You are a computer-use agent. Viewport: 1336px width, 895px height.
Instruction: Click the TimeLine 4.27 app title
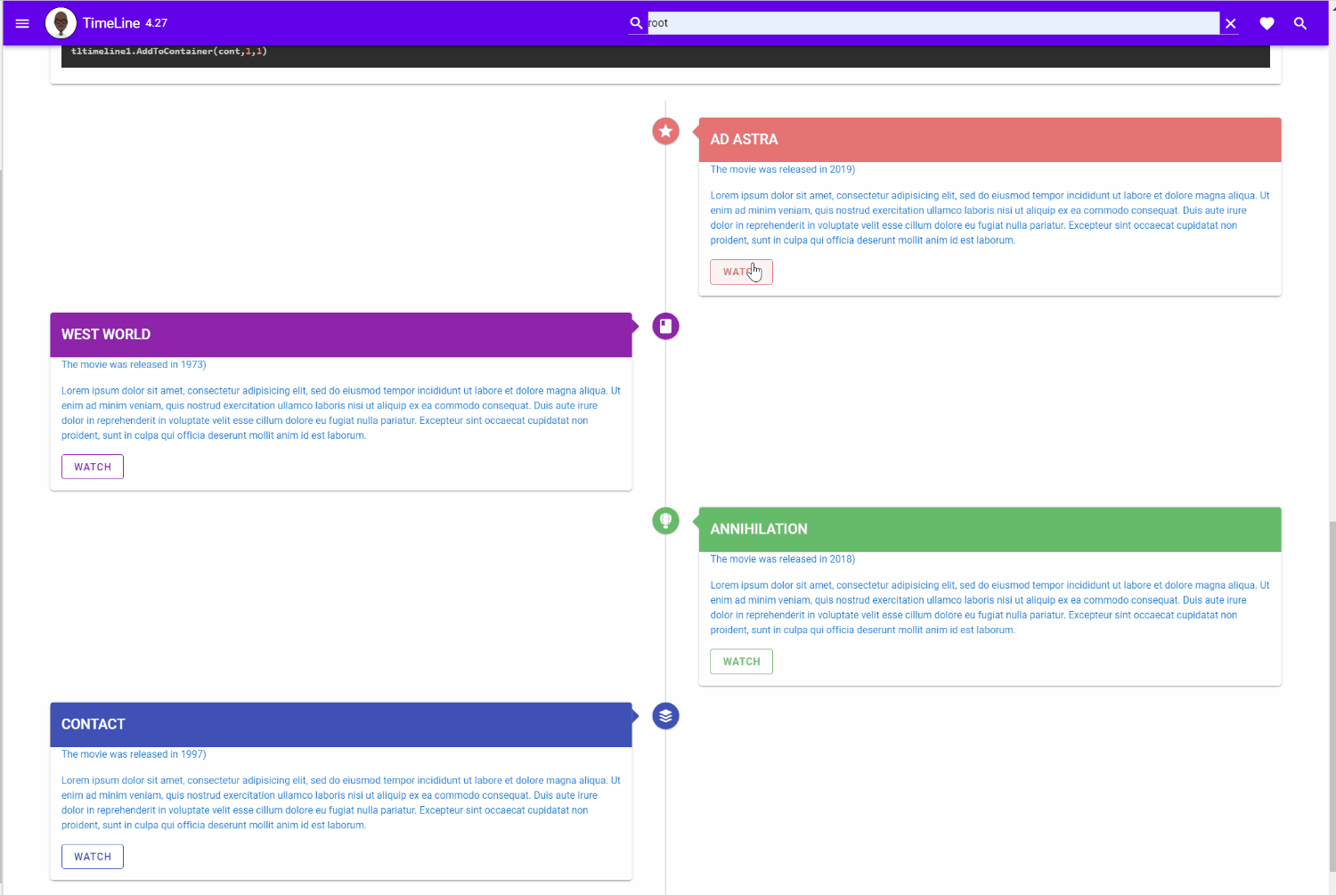coord(125,23)
